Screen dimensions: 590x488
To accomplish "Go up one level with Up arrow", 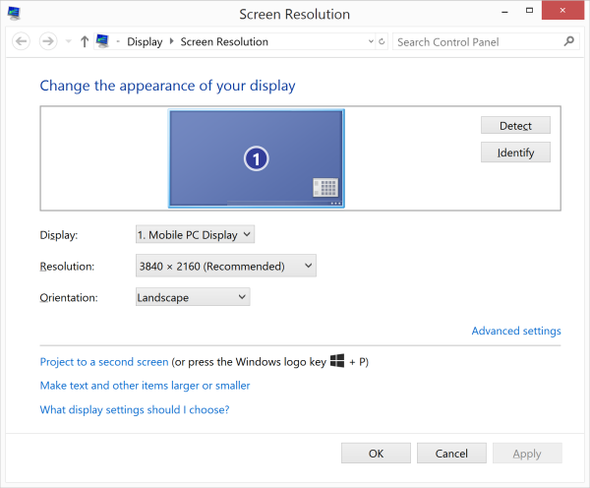I will pos(85,41).
